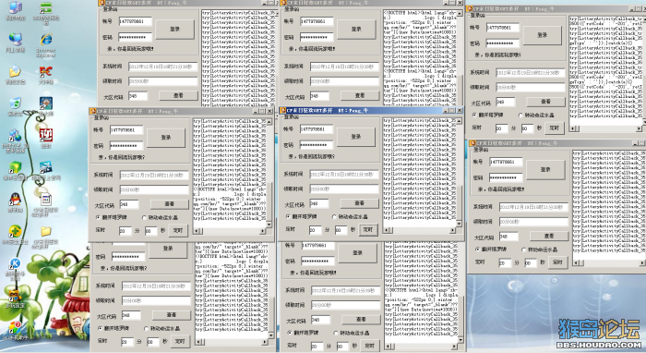Click log scroll-down arrow in the active window
646x353 pixels.
459,224
